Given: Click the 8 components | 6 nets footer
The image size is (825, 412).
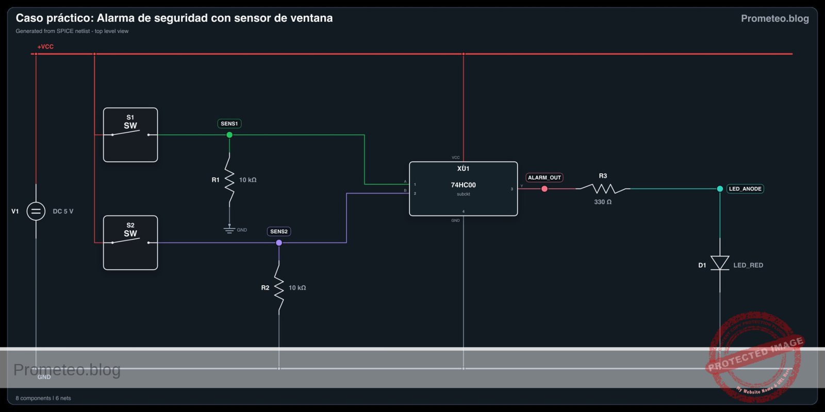Looking at the screenshot, I should pos(43,398).
